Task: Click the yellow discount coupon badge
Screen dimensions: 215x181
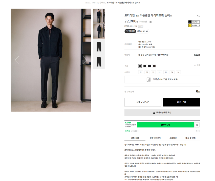Action: [194, 25]
